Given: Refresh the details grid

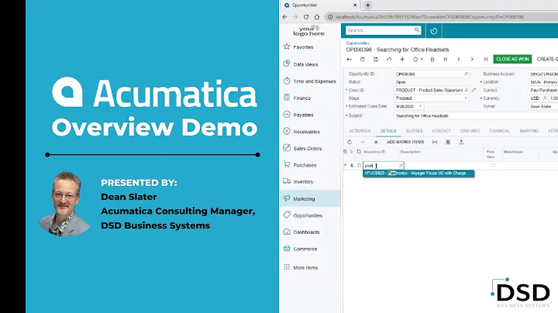Looking at the screenshot, I should [x=350, y=142].
